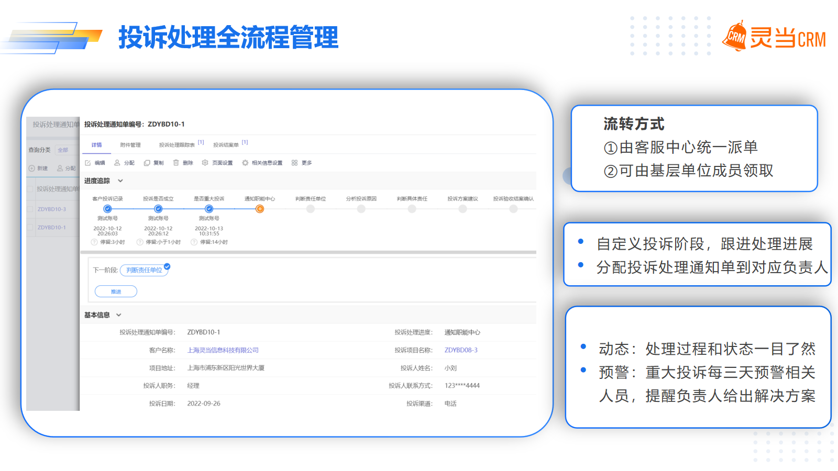The width and height of the screenshot is (838, 471).
Task: Click the 编辑 edit icon in toolbar
Action: [x=88, y=163]
